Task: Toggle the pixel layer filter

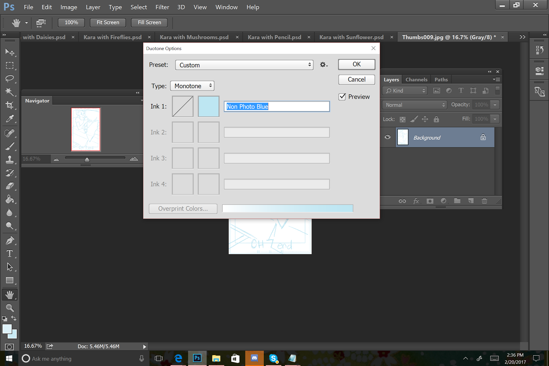Action: (436, 91)
